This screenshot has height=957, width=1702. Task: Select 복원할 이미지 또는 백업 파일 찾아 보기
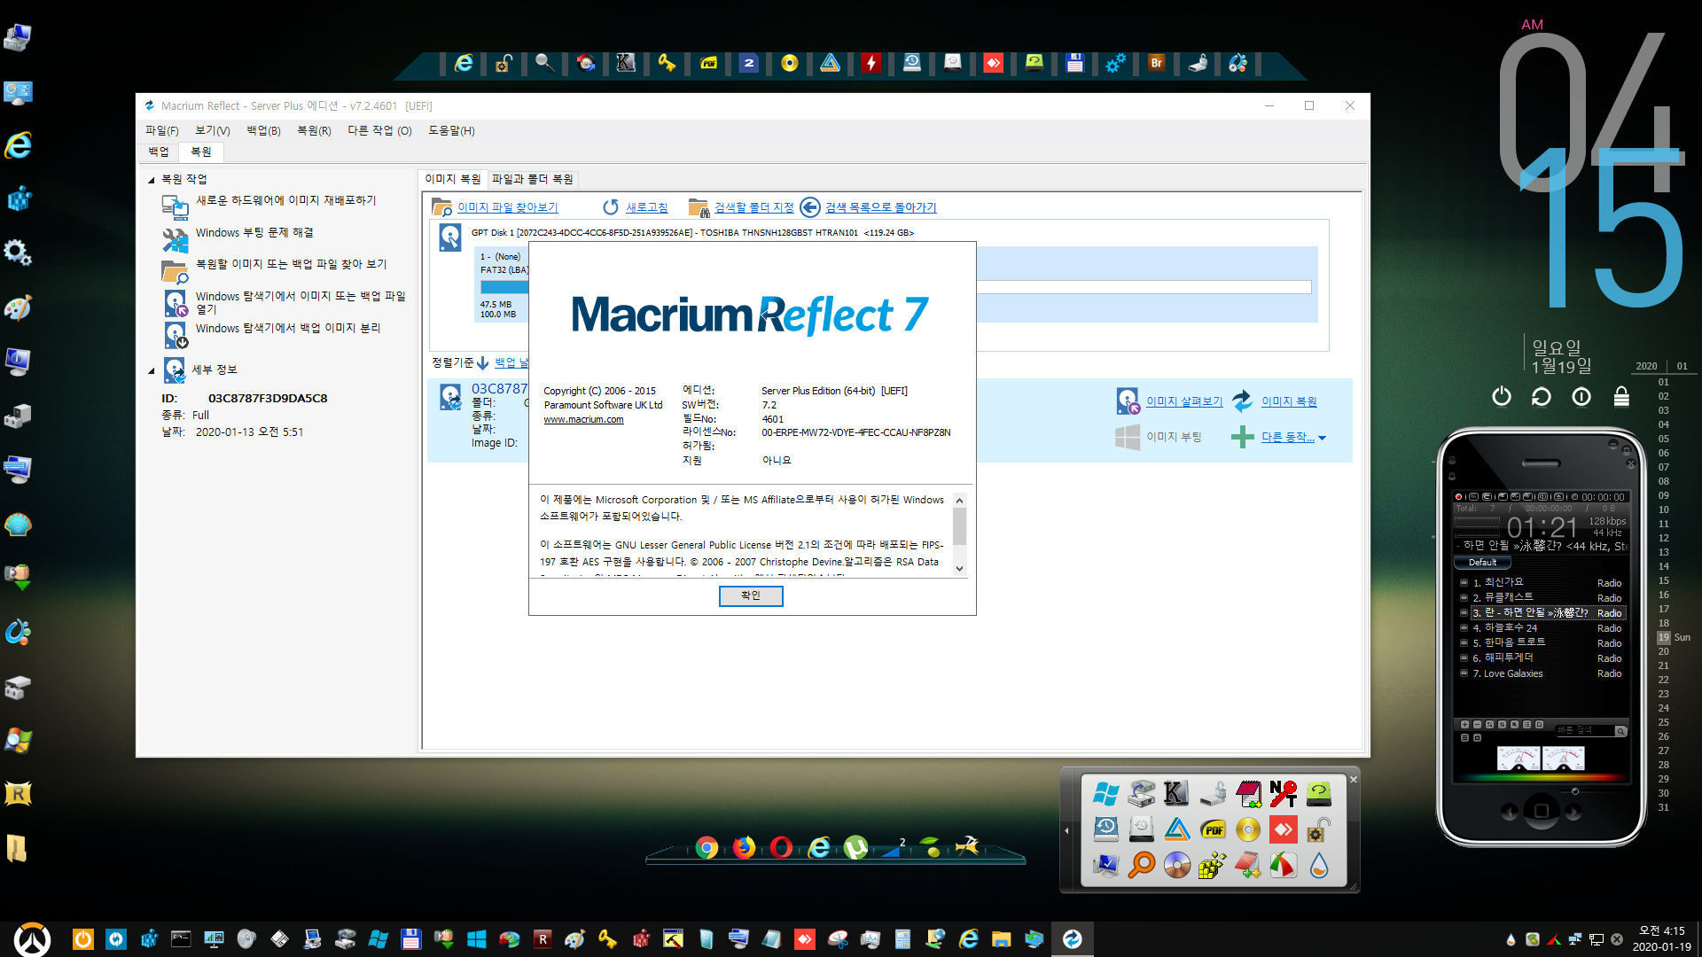(x=291, y=264)
